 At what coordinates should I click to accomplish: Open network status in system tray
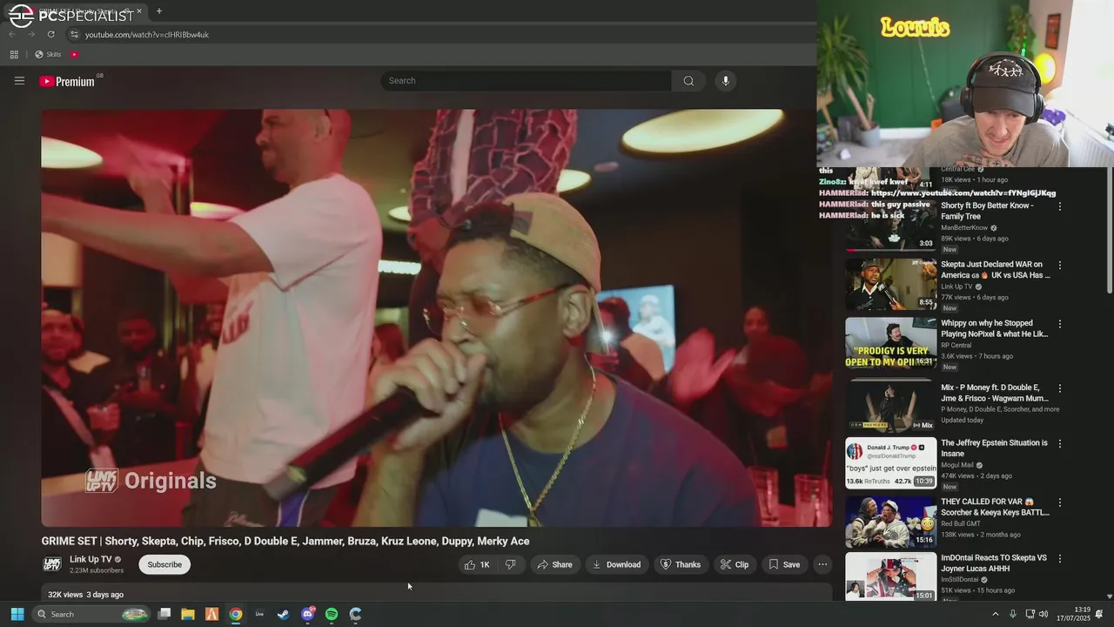[1030, 614]
